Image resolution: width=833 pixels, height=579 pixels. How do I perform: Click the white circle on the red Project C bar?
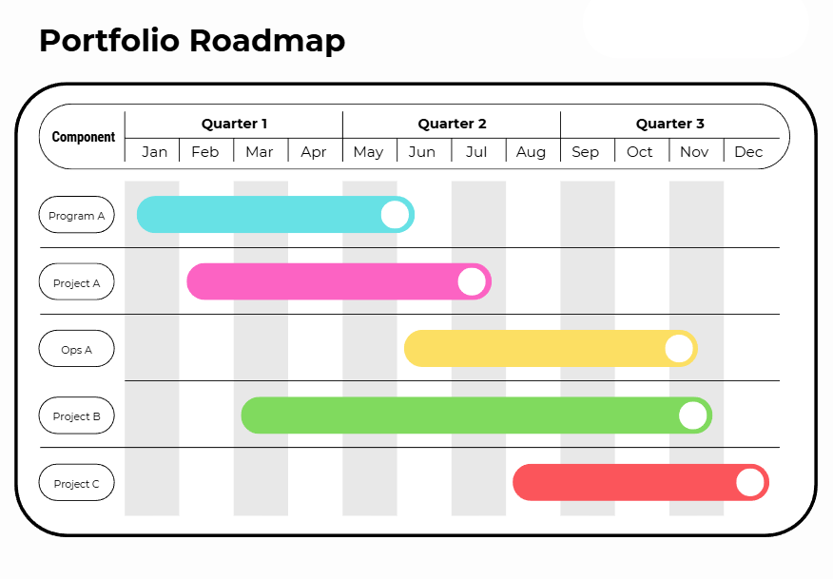750,483
